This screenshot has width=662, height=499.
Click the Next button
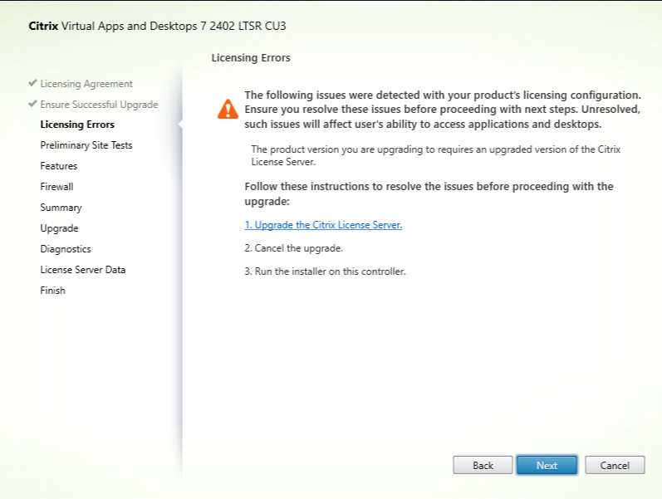(547, 465)
